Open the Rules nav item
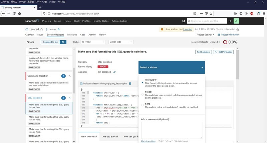The width and height of the screenshot is (267, 143). pos(68,21)
